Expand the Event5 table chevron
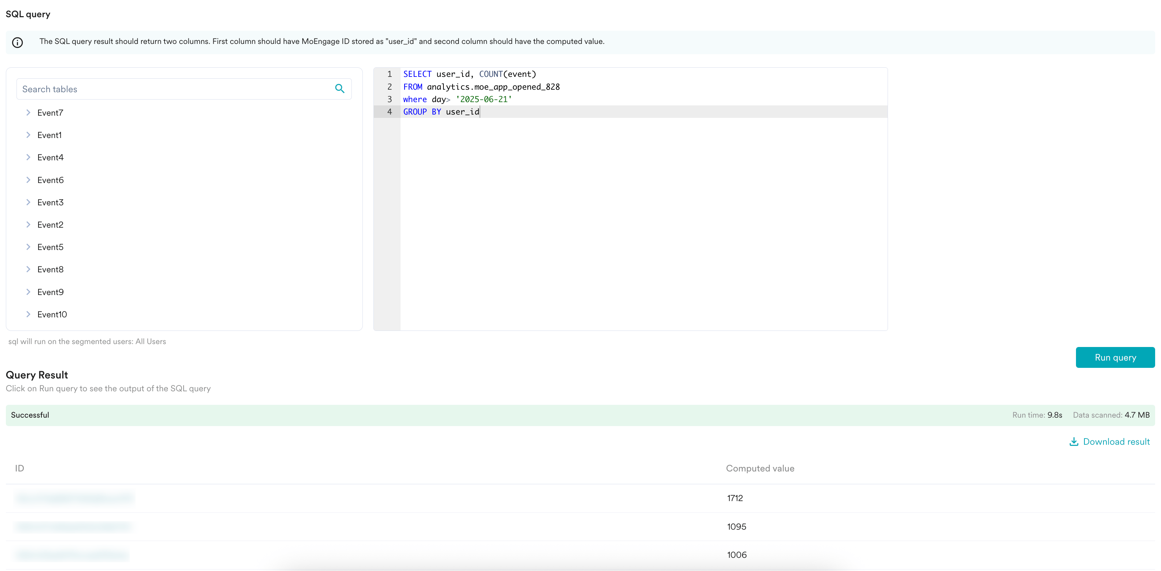This screenshot has height=571, width=1161. coord(28,247)
